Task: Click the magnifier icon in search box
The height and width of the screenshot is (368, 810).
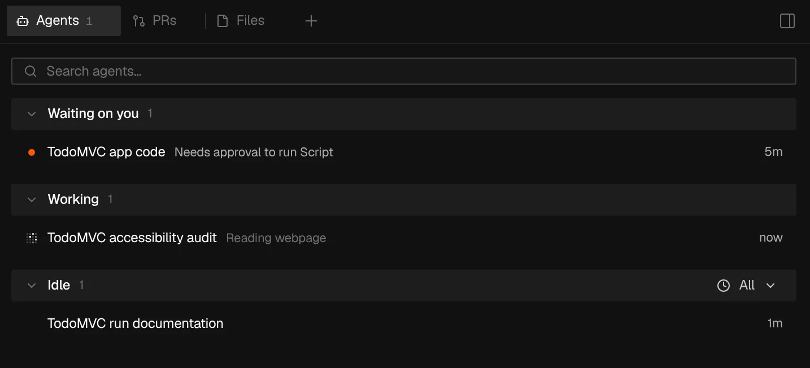Action: pos(31,71)
